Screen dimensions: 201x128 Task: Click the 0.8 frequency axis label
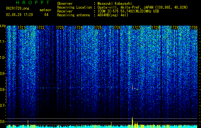point(3,90)
